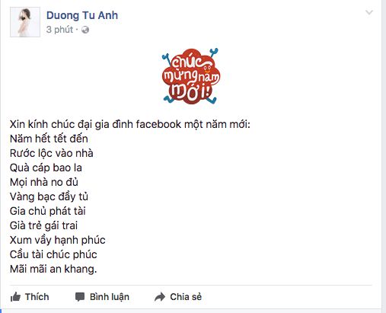The height and width of the screenshot is (313, 386).
Task: Open the post options chevron menu
Action: [x=369, y=12]
